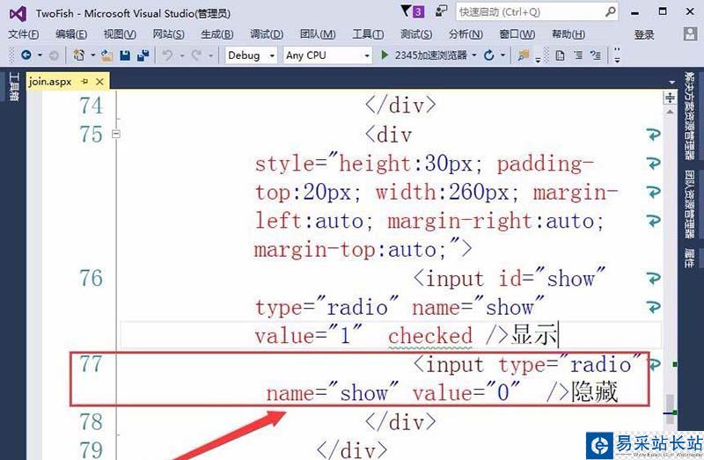Expand the Redo history dropdown
This screenshot has width=704, height=460.
(210, 55)
